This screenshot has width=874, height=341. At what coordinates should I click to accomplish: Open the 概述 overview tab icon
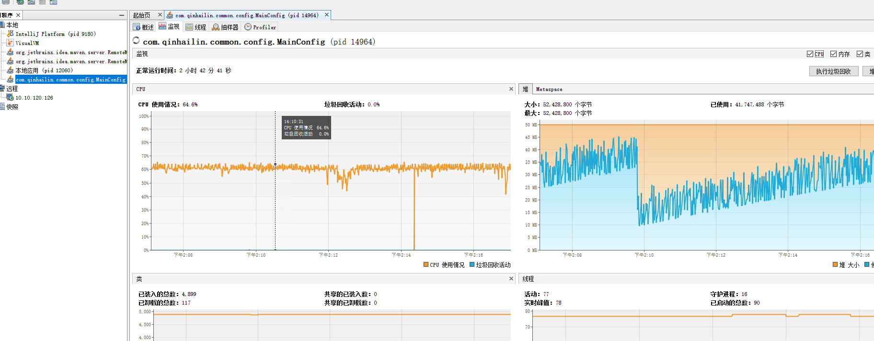[x=137, y=27]
